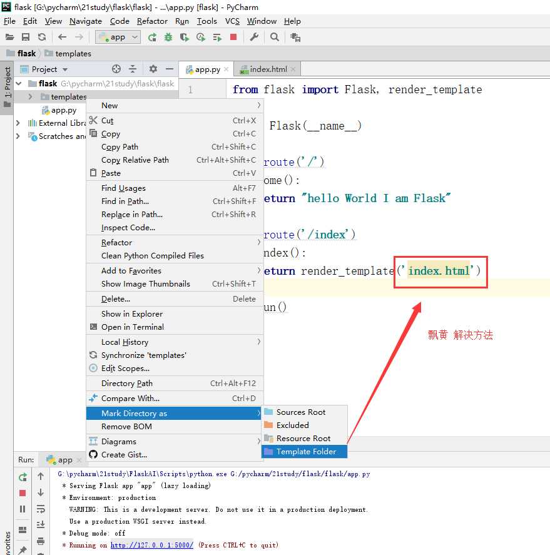
Task: Click the Synchronize toolbar icon
Action: tap(42, 37)
